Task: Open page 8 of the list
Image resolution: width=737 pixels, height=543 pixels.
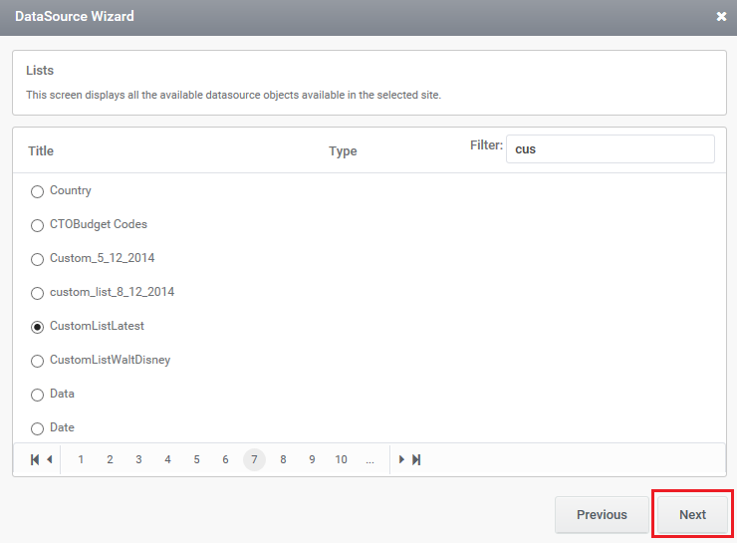Action: (x=283, y=459)
